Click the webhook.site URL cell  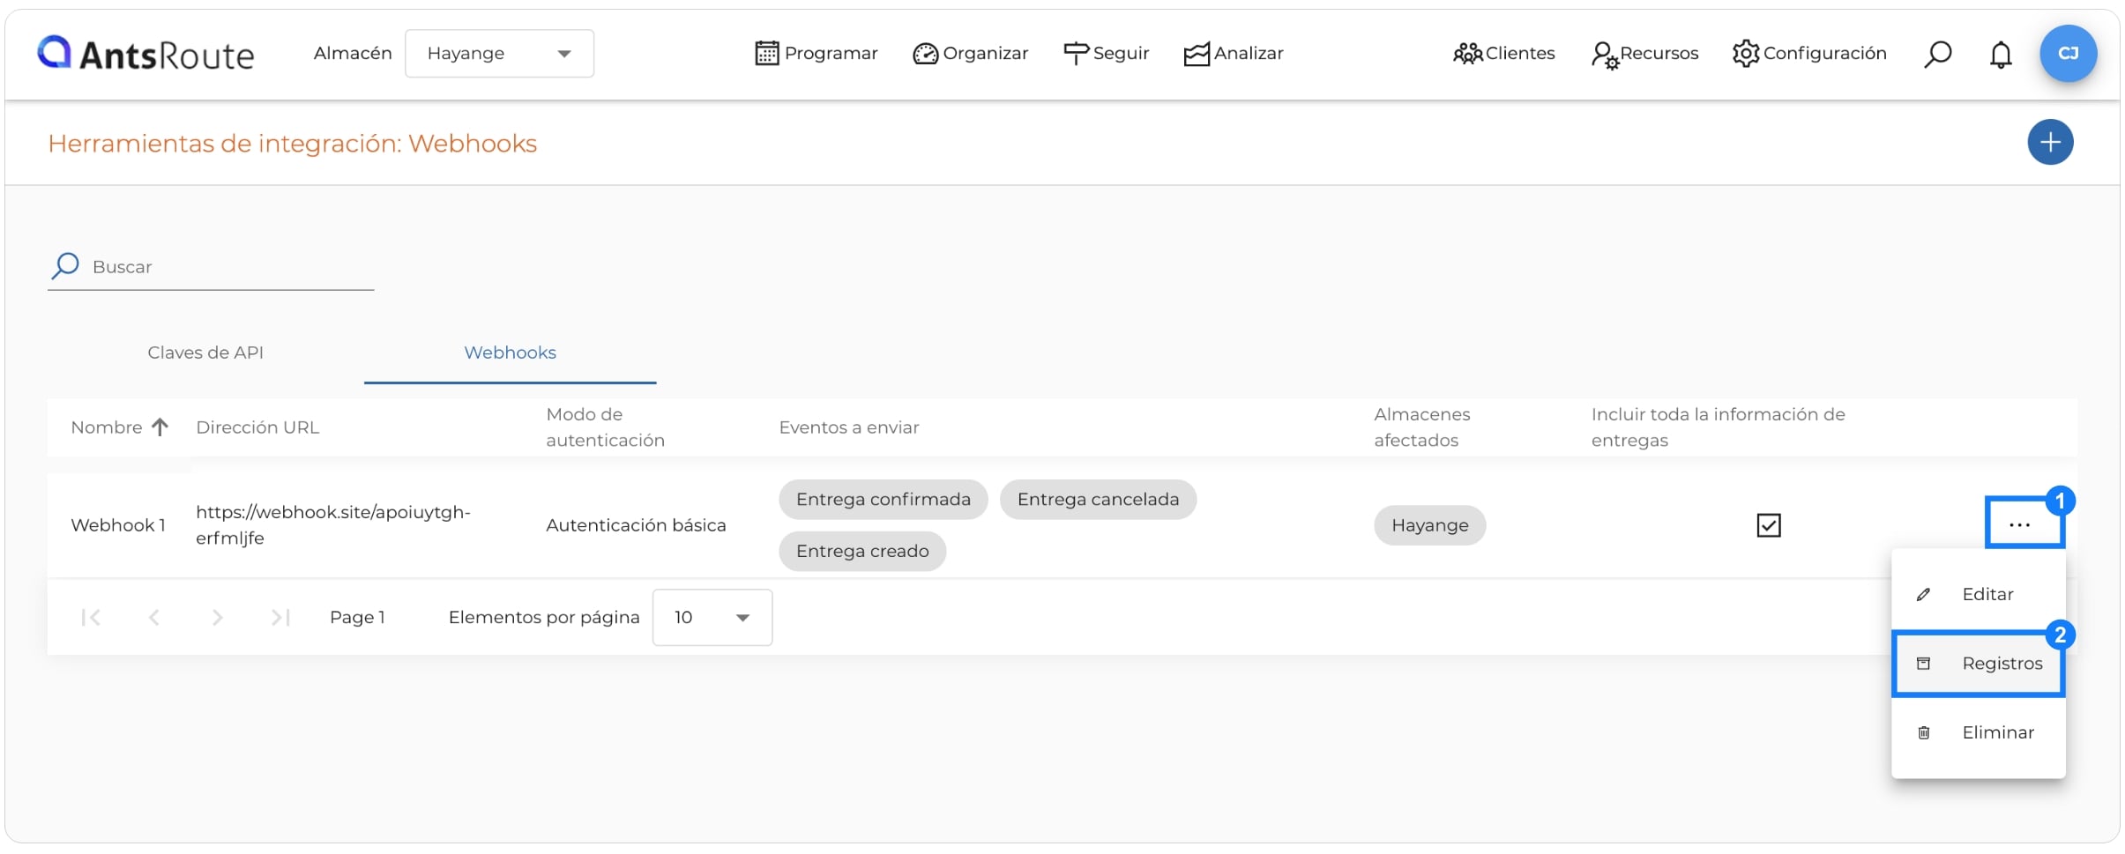click(x=333, y=525)
